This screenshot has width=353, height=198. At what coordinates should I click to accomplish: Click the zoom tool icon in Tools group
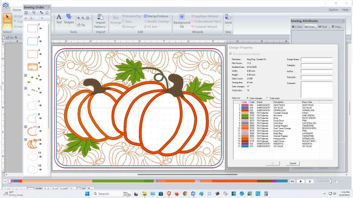pyautogui.click(x=79, y=18)
